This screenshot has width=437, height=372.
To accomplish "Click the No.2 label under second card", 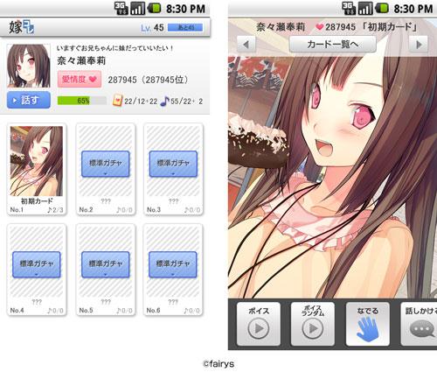I will click(86, 210).
